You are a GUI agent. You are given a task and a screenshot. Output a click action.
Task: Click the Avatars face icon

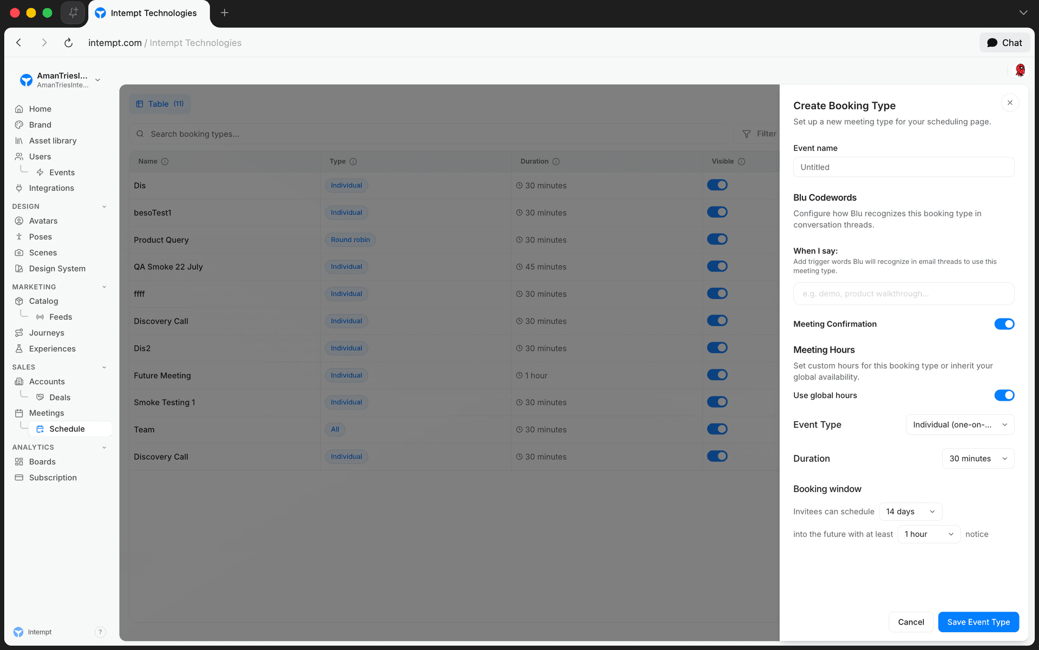point(19,221)
